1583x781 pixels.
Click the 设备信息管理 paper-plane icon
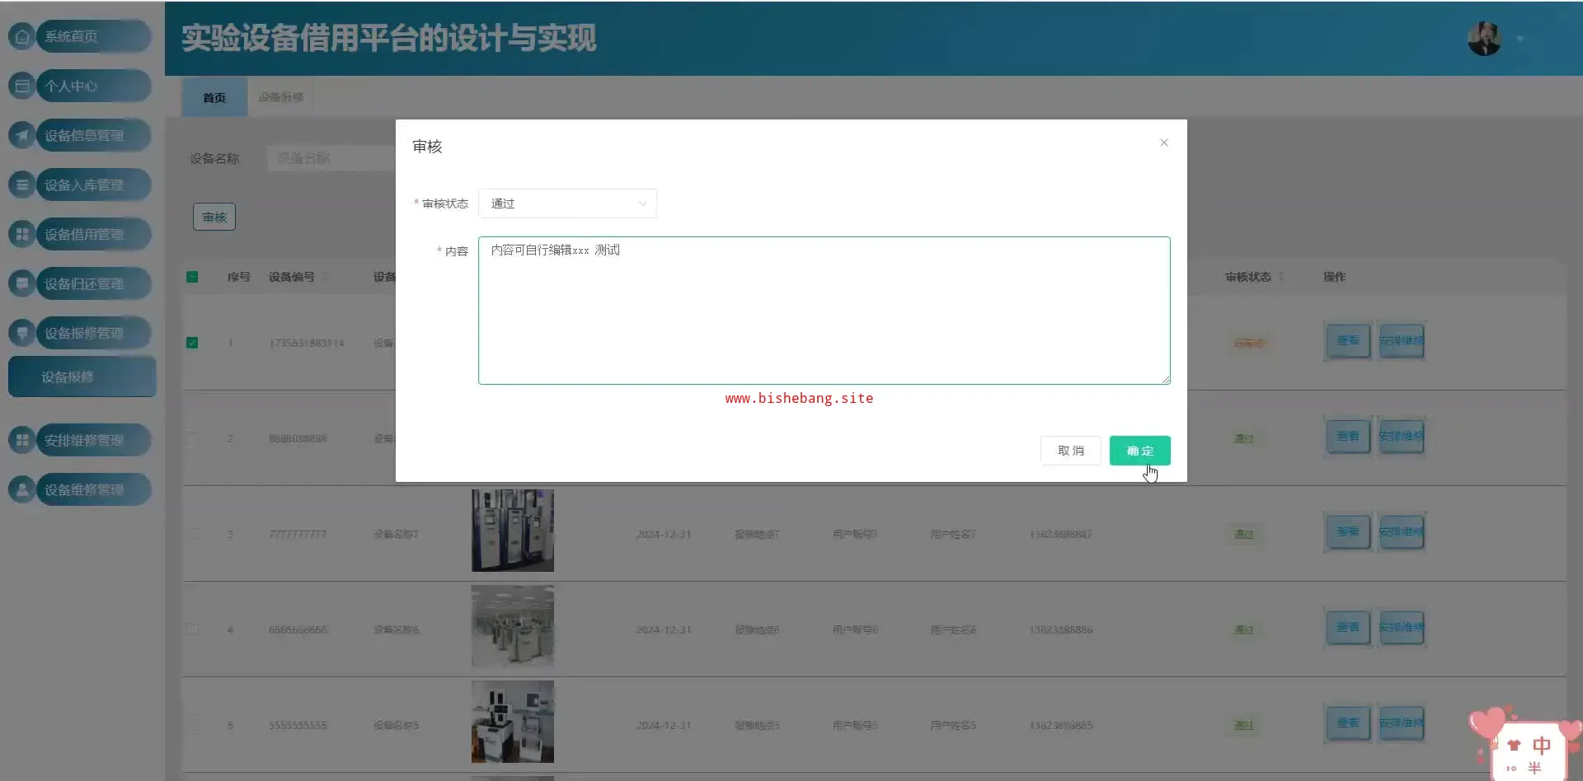22,135
